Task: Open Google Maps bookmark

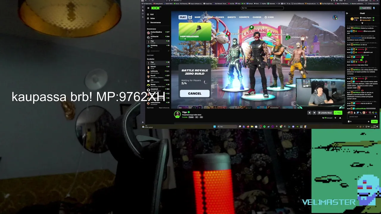Action: click(208, 4)
